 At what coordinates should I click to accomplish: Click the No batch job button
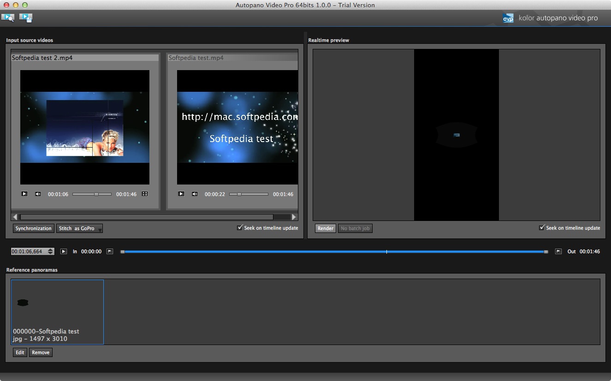tap(355, 228)
